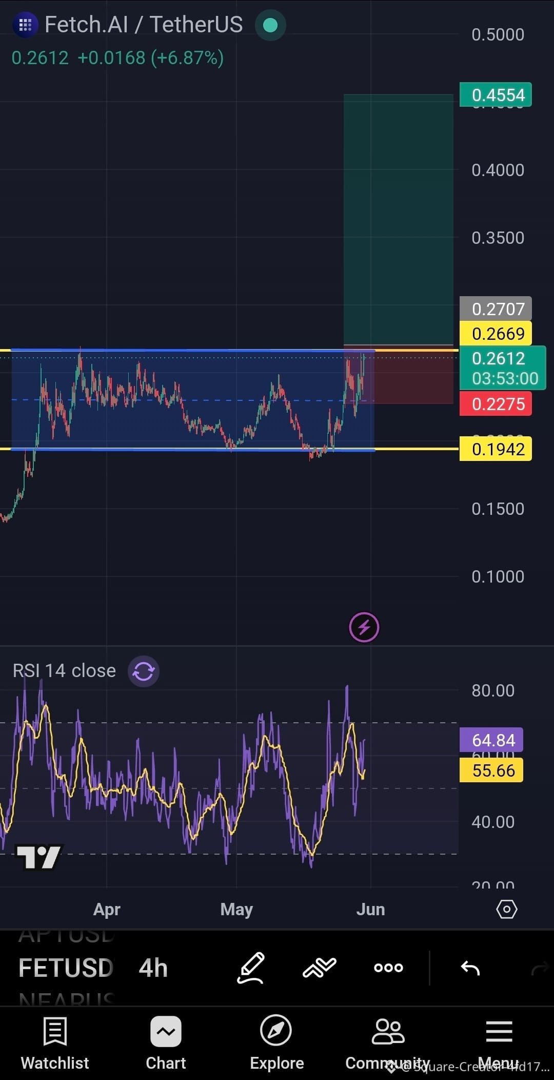Select the 0.1942 yellow support price label
Screen dimensions: 554x1080
tap(496, 449)
